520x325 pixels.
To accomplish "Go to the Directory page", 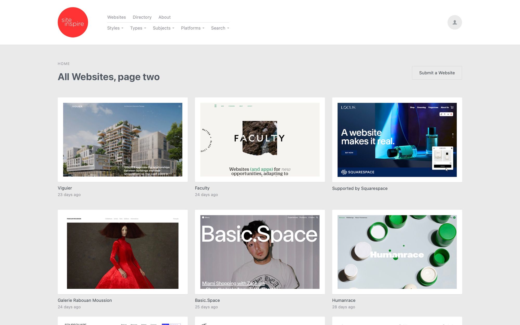I will [x=142, y=17].
